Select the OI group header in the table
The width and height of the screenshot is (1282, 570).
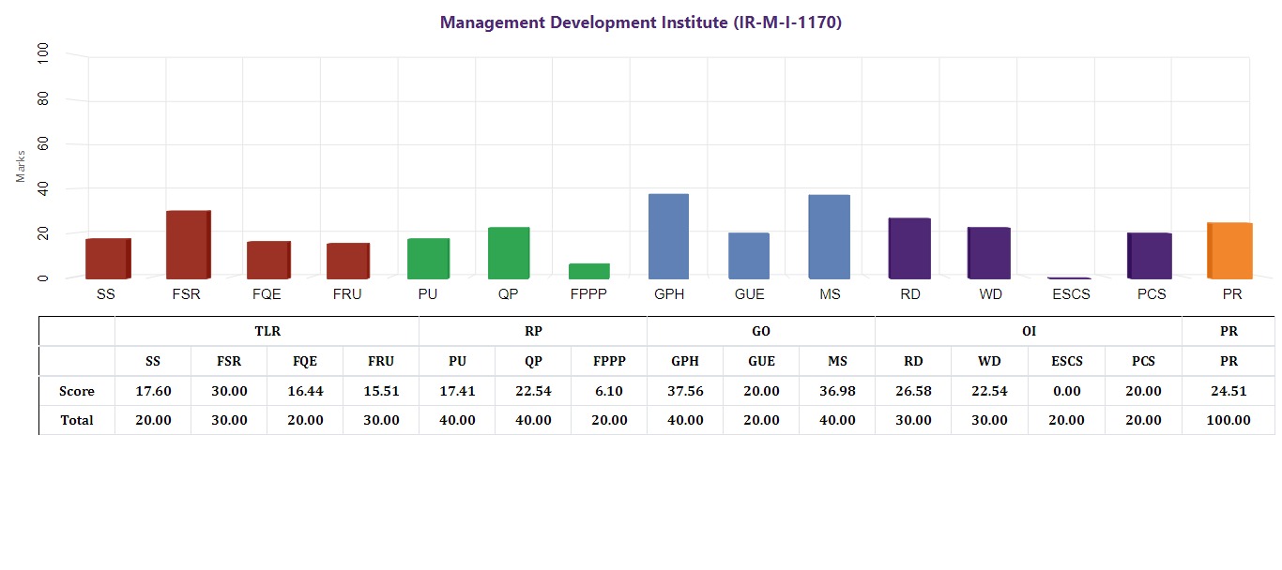click(x=1029, y=331)
